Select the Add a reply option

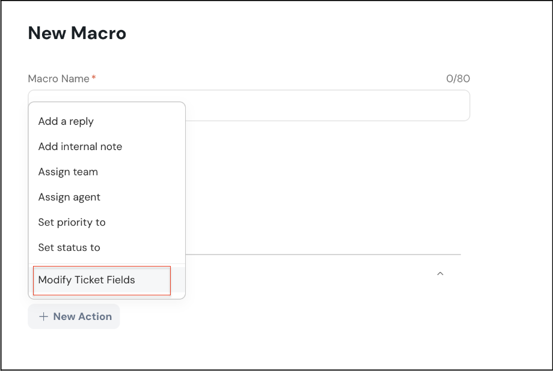(x=66, y=121)
